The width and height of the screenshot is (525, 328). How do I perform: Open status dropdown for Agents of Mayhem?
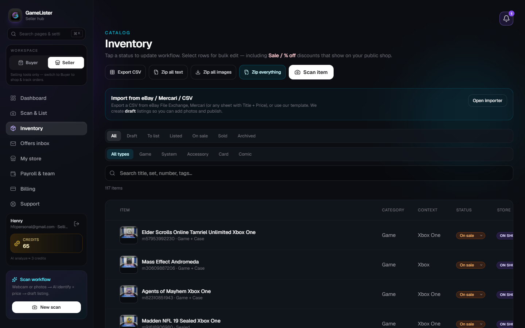coord(471,294)
